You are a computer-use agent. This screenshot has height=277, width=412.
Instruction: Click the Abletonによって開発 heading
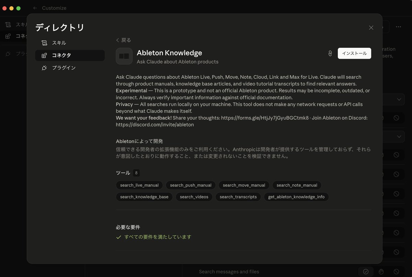tap(139, 141)
